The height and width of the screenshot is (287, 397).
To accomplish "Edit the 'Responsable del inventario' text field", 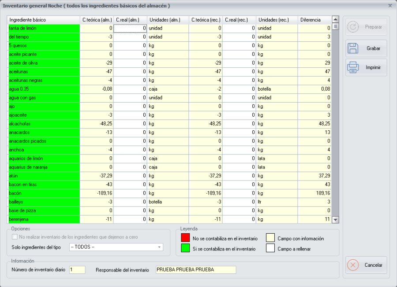I will point(196,270).
